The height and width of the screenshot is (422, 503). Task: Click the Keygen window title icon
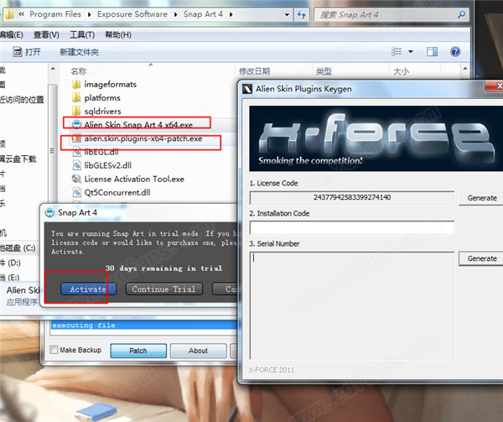[247, 89]
